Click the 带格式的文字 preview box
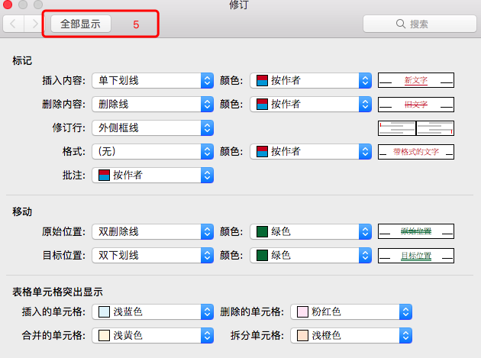 tap(416, 151)
